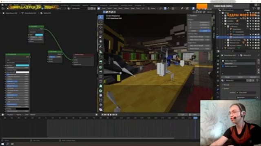Select the 3D Cursor tool
The image size is (261, 146).
tap(101, 22)
